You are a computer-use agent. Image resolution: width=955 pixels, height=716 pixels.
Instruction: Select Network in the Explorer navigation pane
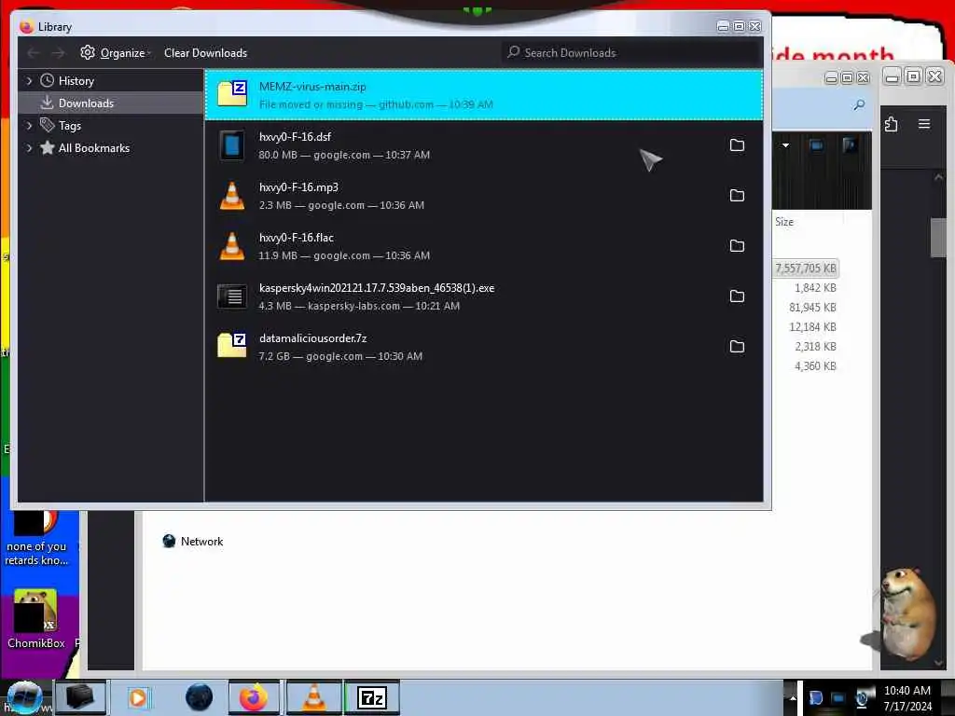pos(193,542)
